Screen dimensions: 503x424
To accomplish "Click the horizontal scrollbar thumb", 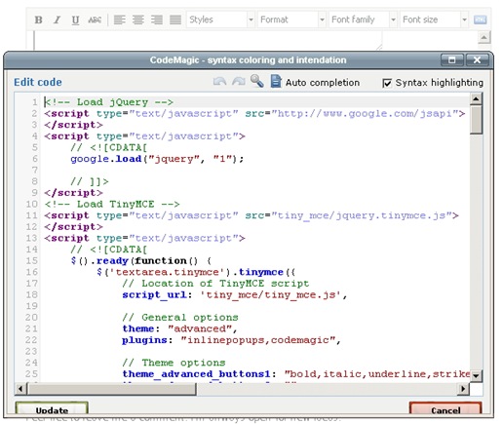I will point(112,388).
